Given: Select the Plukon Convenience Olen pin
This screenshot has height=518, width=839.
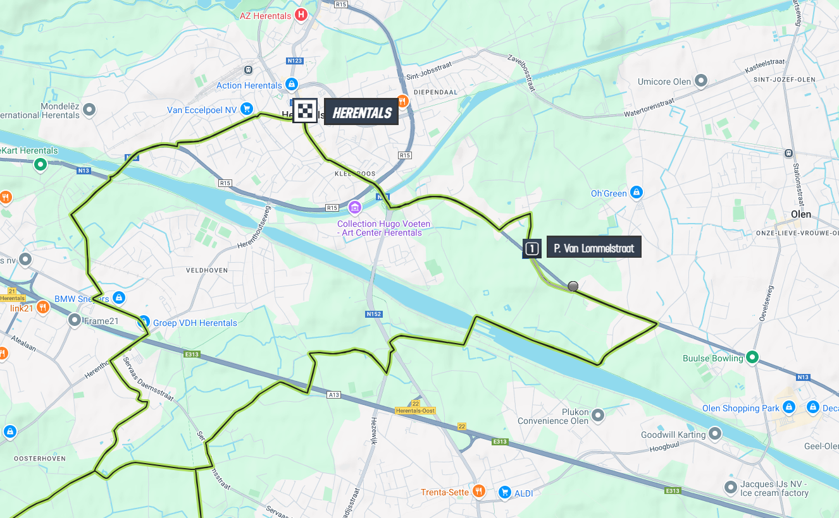Looking at the screenshot, I should [x=598, y=416].
